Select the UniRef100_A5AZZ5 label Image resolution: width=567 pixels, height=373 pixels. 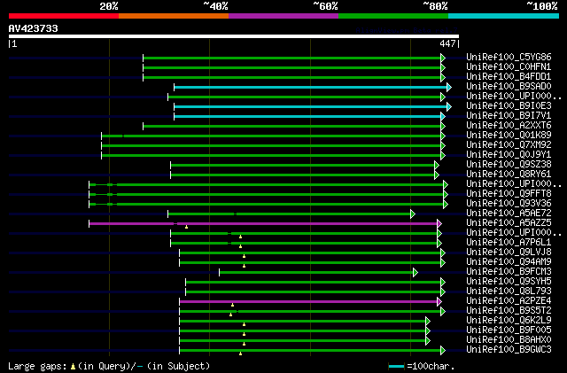tap(509, 223)
